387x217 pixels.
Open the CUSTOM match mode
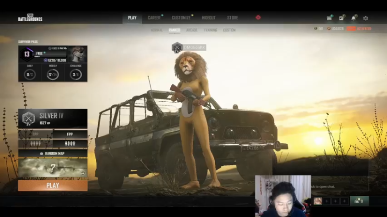pyautogui.click(x=229, y=30)
